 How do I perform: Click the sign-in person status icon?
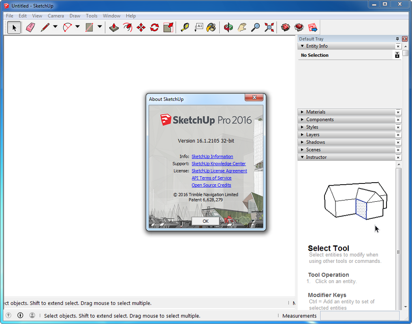tap(32, 315)
